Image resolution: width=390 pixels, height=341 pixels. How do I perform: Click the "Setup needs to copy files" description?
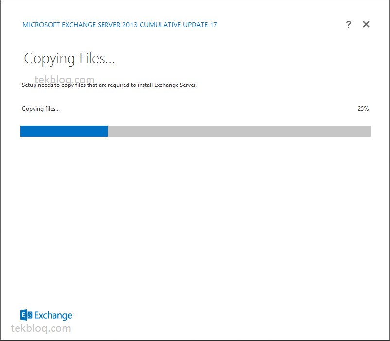[x=109, y=85]
